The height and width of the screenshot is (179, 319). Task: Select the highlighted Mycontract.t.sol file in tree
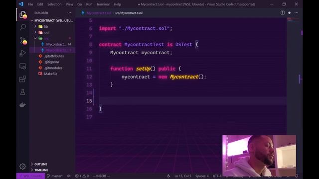point(52,50)
